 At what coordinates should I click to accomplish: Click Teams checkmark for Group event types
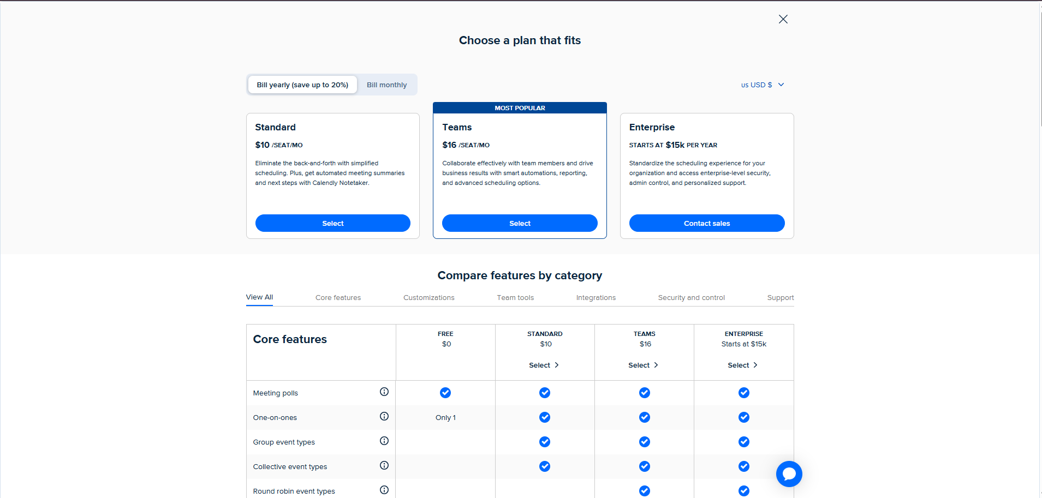[x=645, y=442]
